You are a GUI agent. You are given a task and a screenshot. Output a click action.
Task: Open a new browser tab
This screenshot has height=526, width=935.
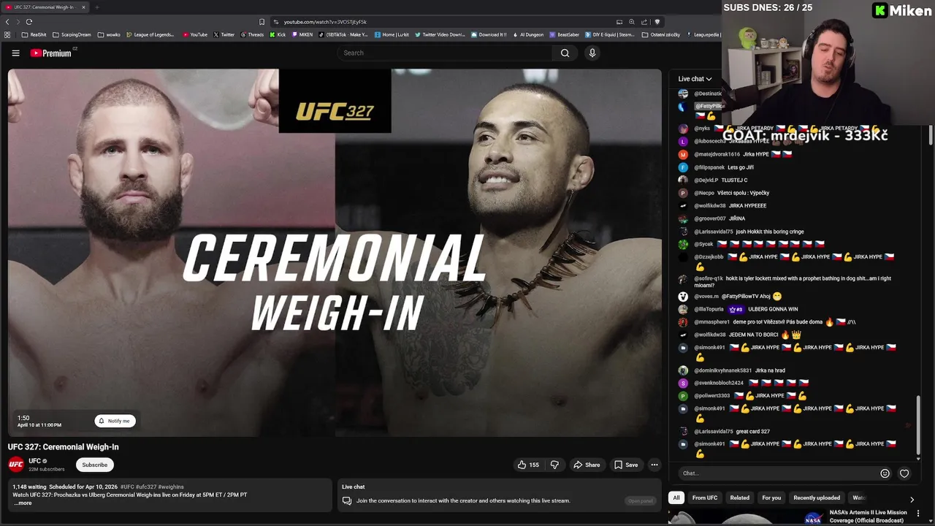[96, 7]
